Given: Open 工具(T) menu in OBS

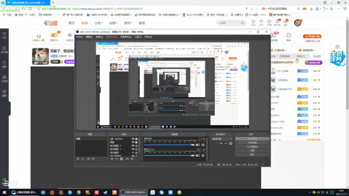Looking at the screenshot, I should click(x=138, y=37).
